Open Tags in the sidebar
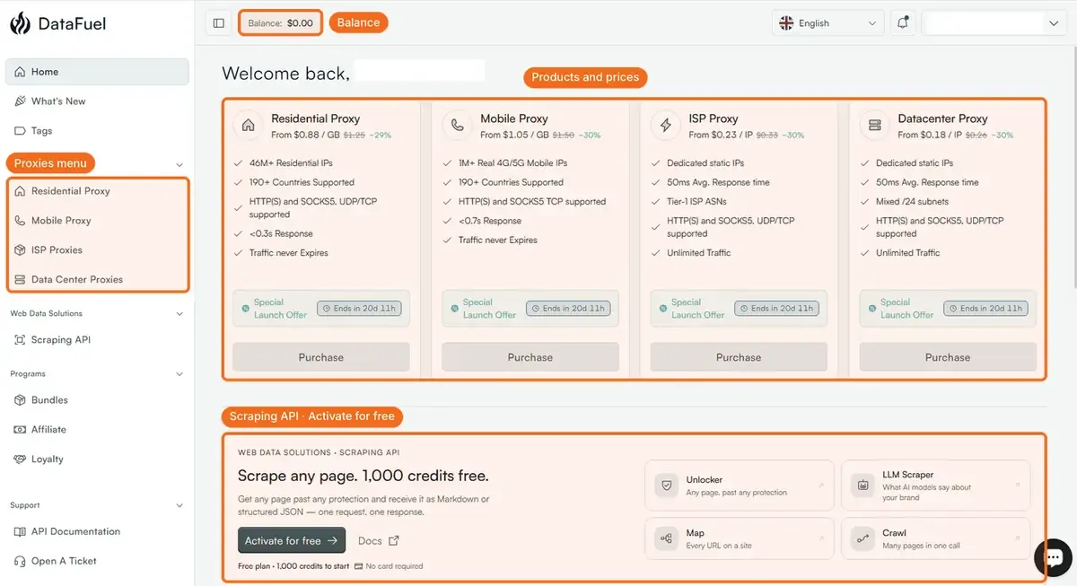 (x=97, y=131)
